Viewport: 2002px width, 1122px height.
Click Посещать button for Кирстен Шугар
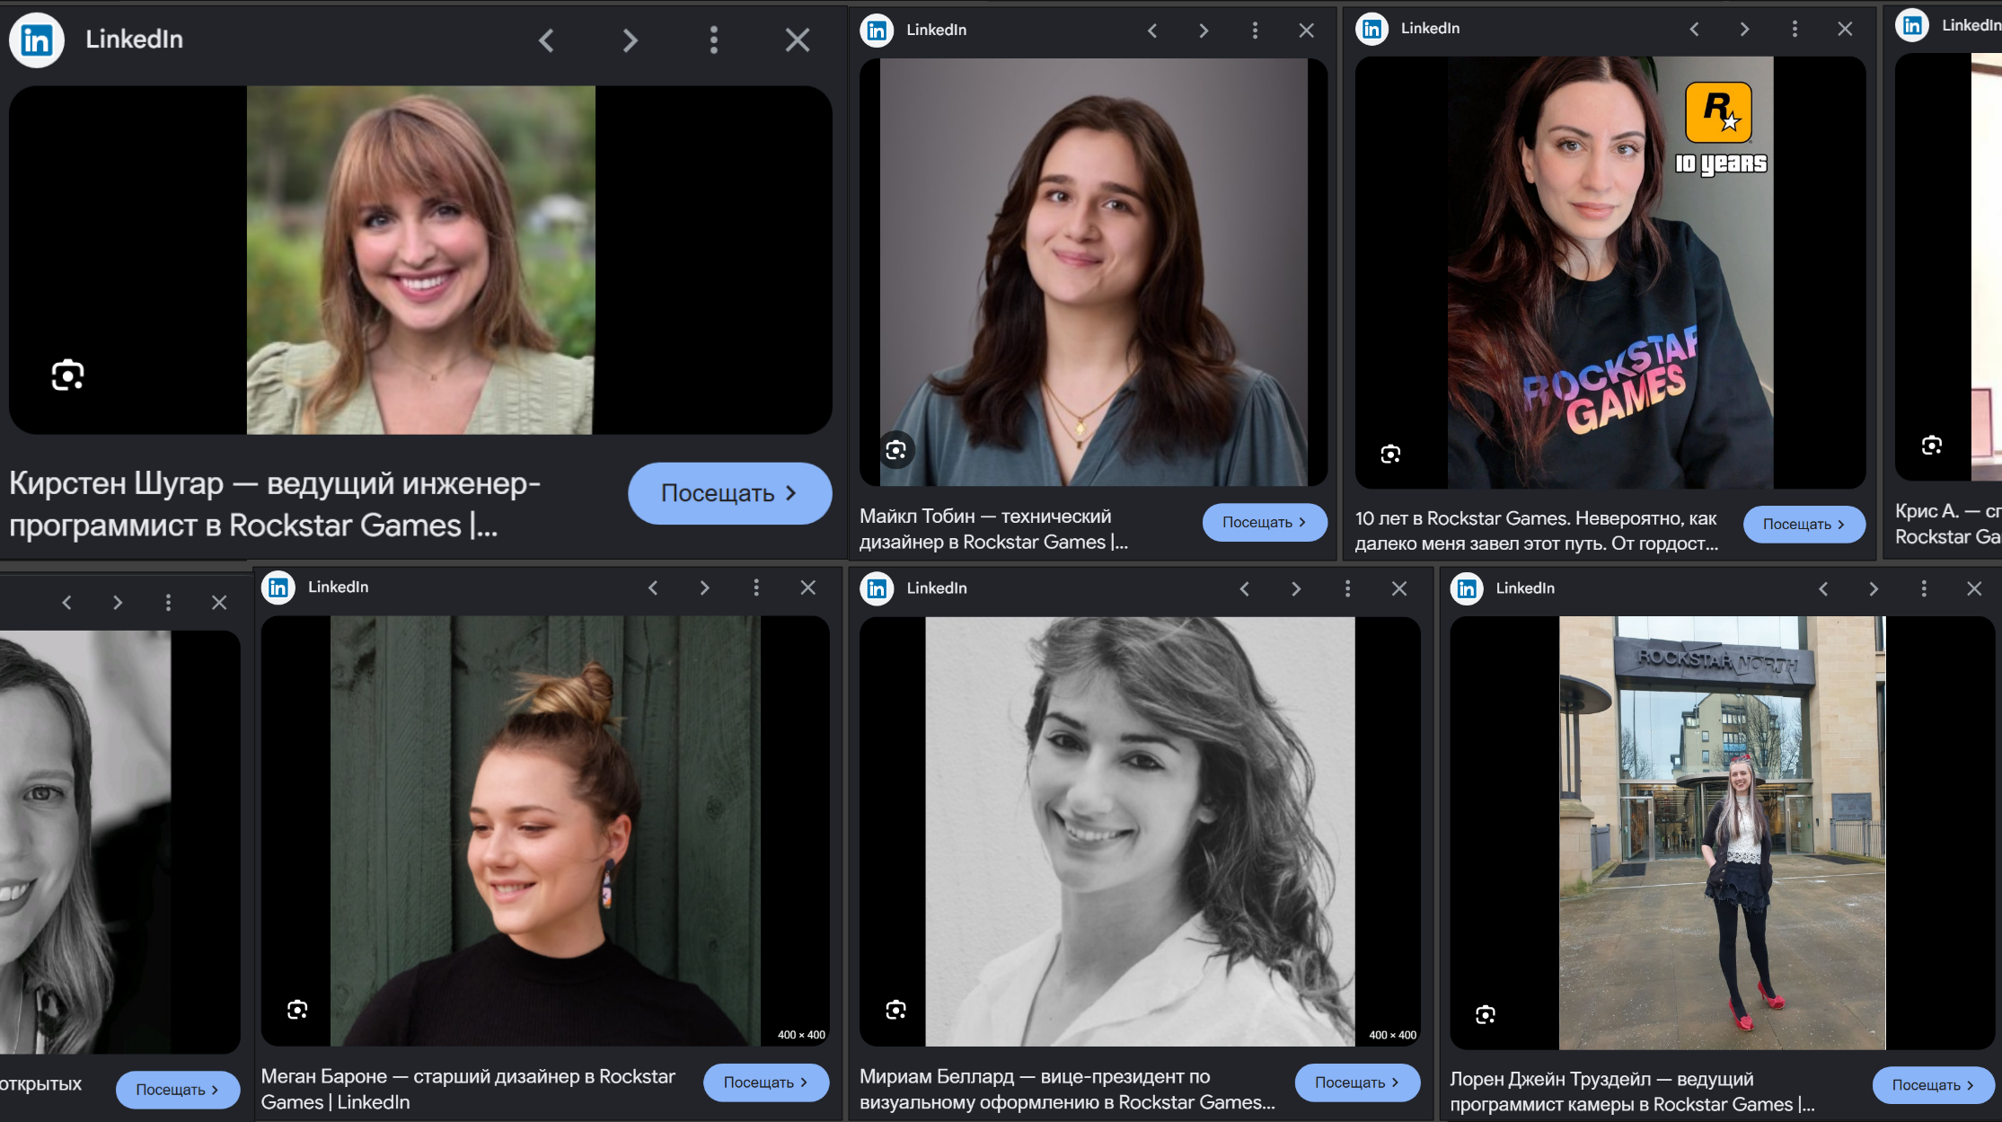tap(729, 493)
